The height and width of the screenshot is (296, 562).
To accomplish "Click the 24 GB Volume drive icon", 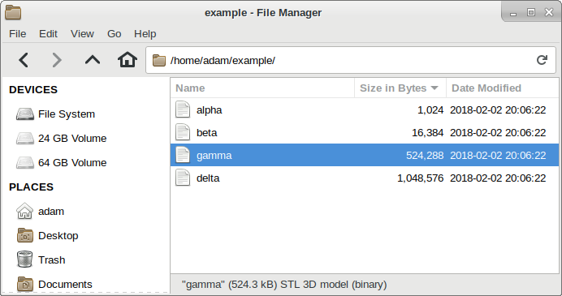I will pos(24,139).
